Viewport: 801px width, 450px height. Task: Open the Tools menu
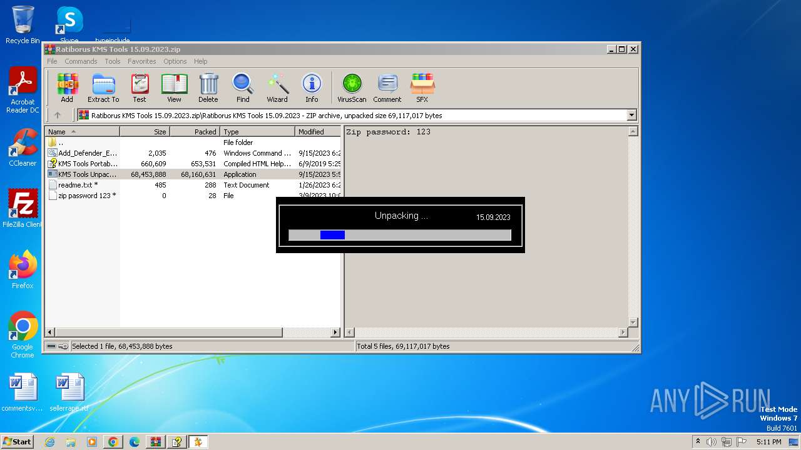click(x=113, y=61)
